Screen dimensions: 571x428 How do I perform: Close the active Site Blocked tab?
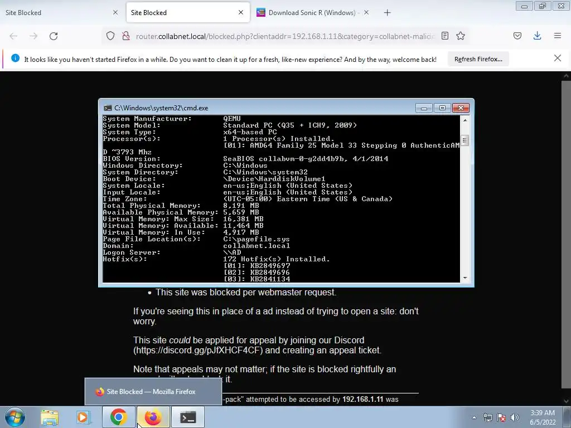[x=241, y=12]
